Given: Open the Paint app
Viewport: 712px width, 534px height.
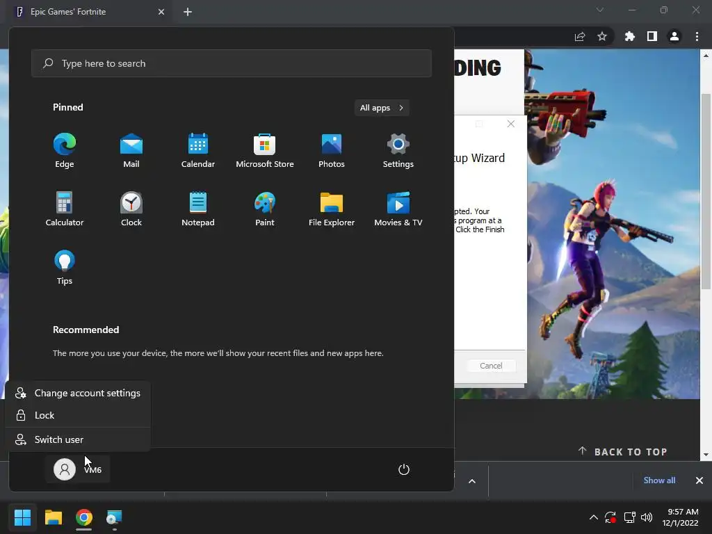Looking at the screenshot, I should pos(265,209).
